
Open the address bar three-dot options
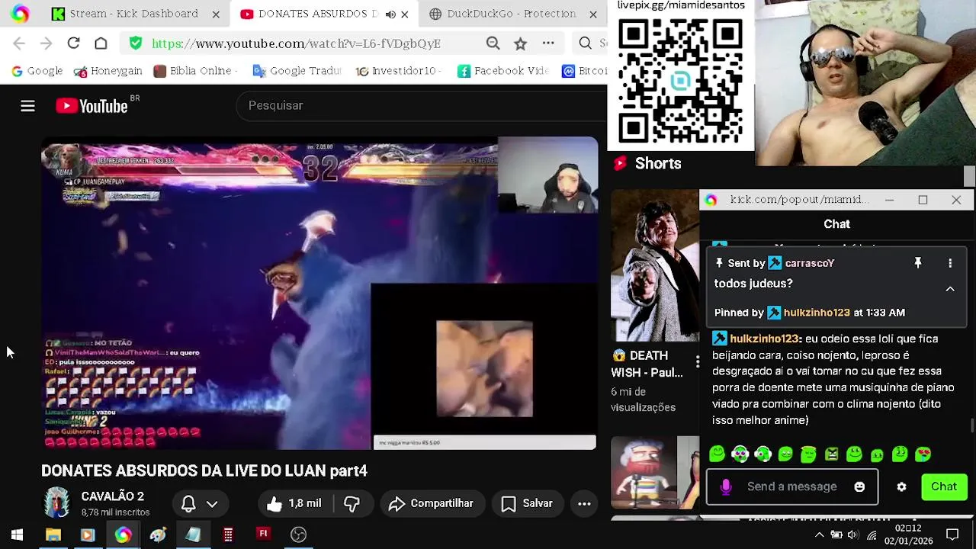[x=548, y=43]
